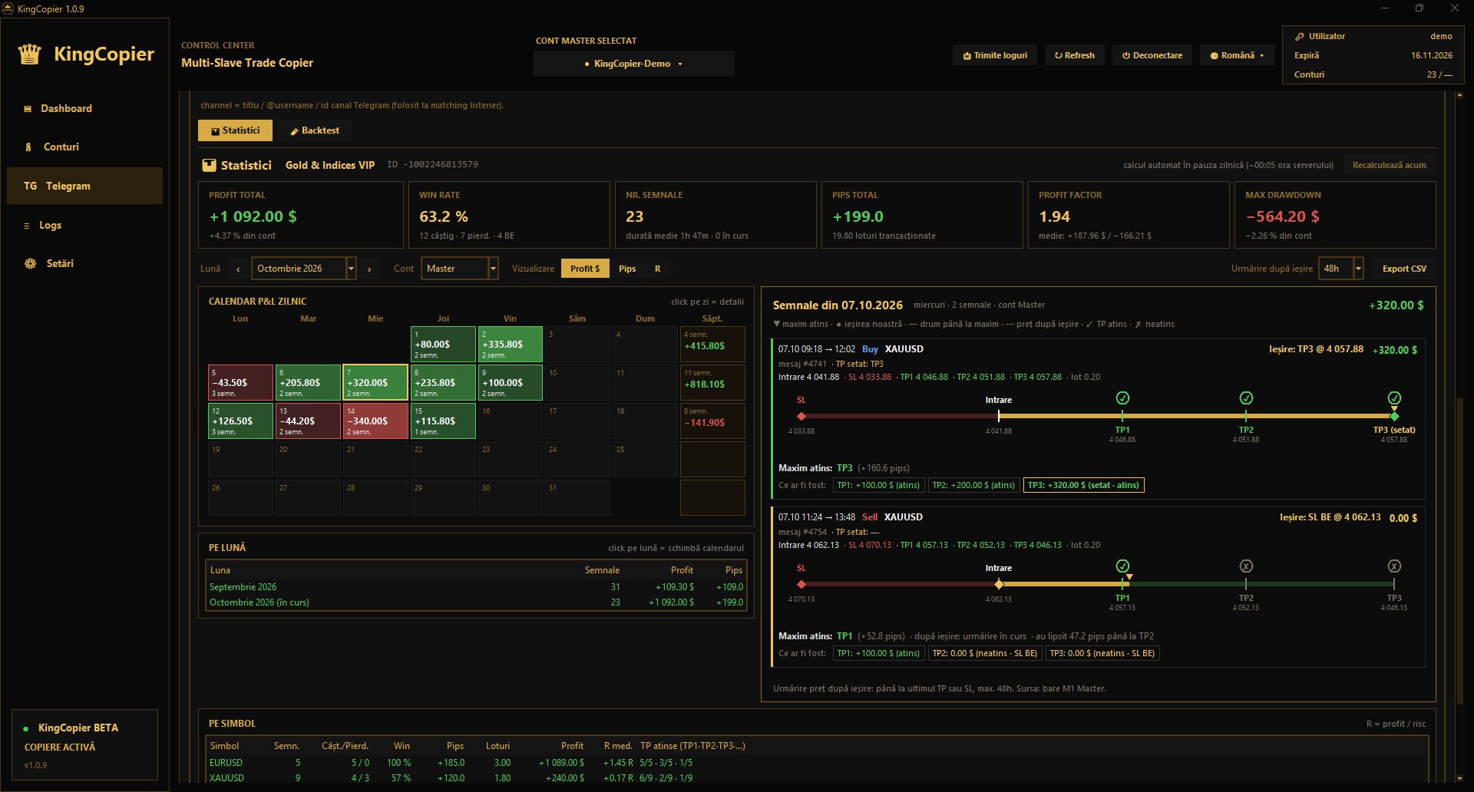The image size is (1474, 792).
Task: Click TP3: +320.00 $ (setat · atins) chip
Action: point(1083,485)
